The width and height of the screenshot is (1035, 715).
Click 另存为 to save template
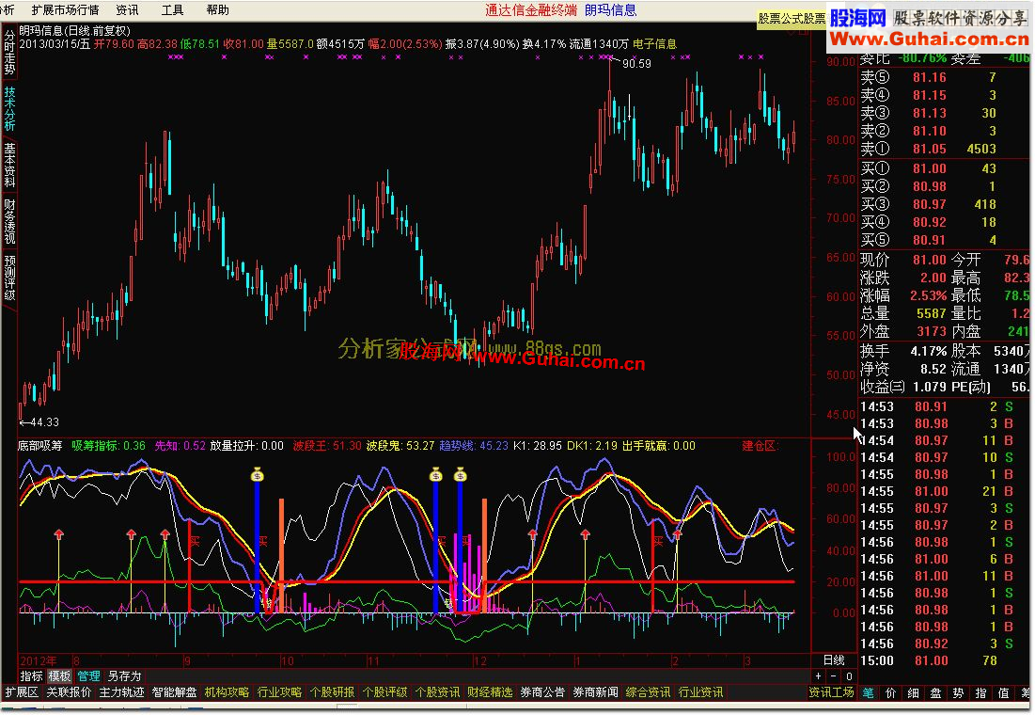[x=125, y=676]
